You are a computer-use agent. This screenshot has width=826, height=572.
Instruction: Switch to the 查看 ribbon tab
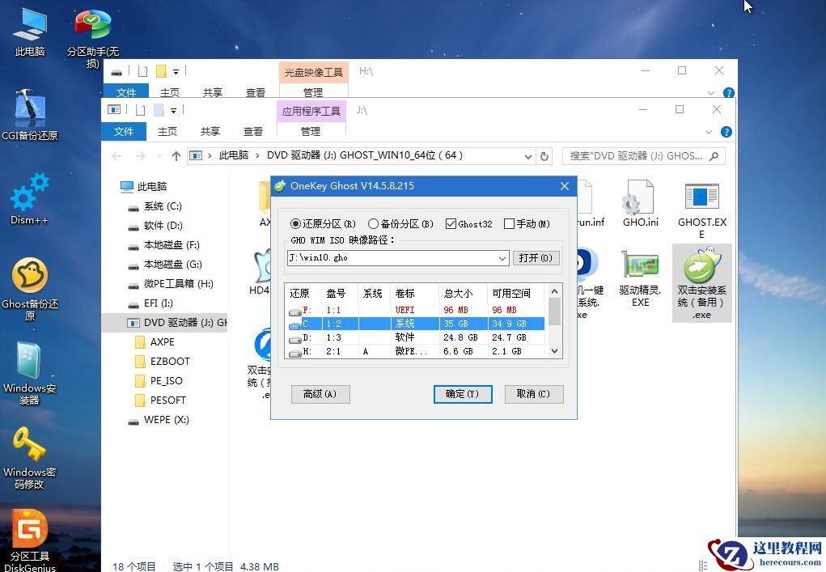[x=253, y=130]
